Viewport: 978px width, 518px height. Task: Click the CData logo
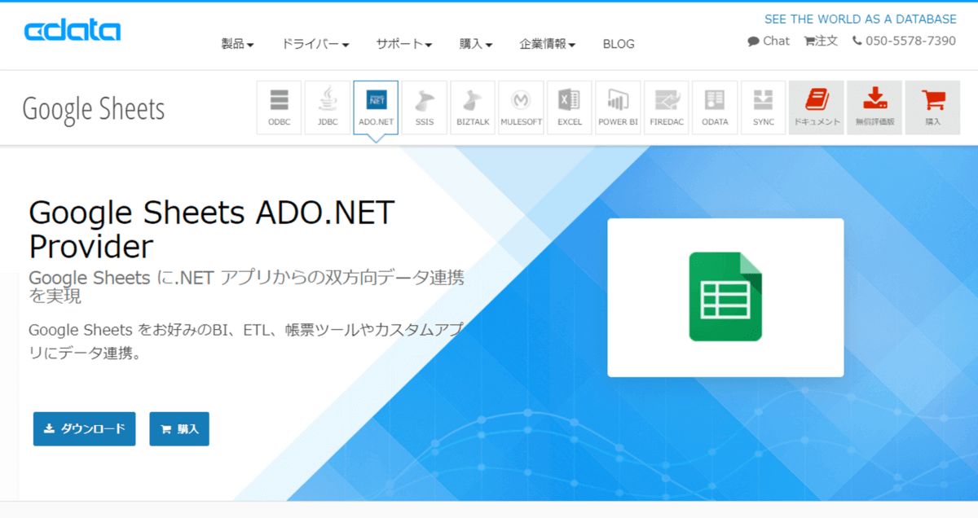pyautogui.click(x=73, y=31)
